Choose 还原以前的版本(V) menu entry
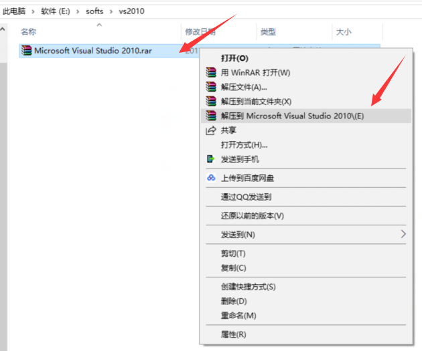 click(305, 216)
